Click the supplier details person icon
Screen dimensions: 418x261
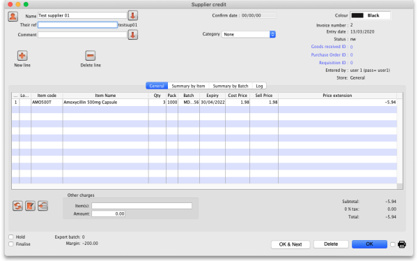point(13,16)
